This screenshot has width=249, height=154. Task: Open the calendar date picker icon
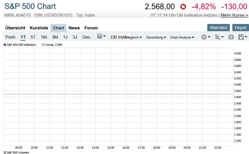(100, 36)
